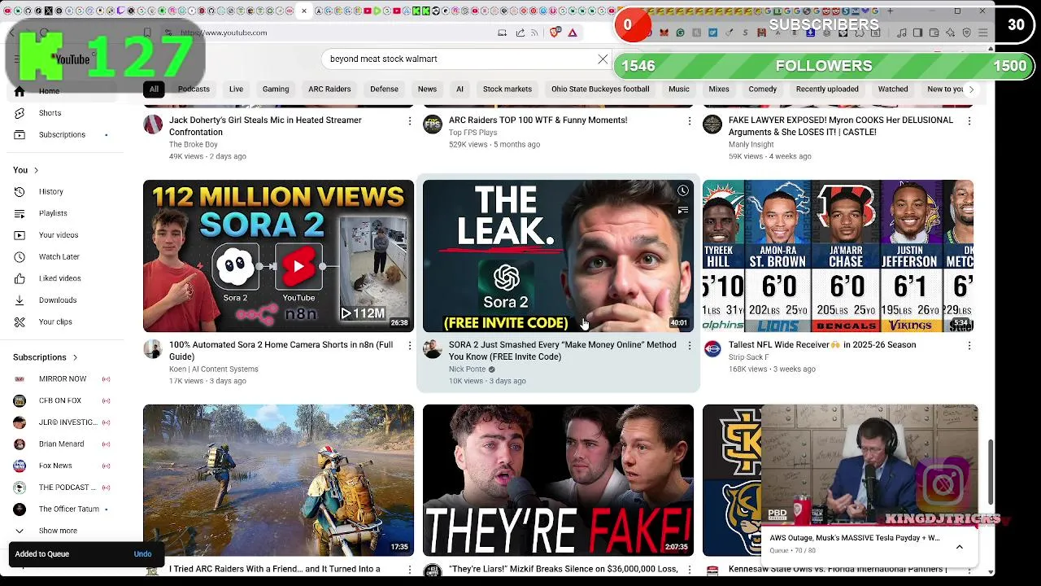1041x586 pixels.
Task: Select the Stock markets category chip
Action: click(x=507, y=90)
